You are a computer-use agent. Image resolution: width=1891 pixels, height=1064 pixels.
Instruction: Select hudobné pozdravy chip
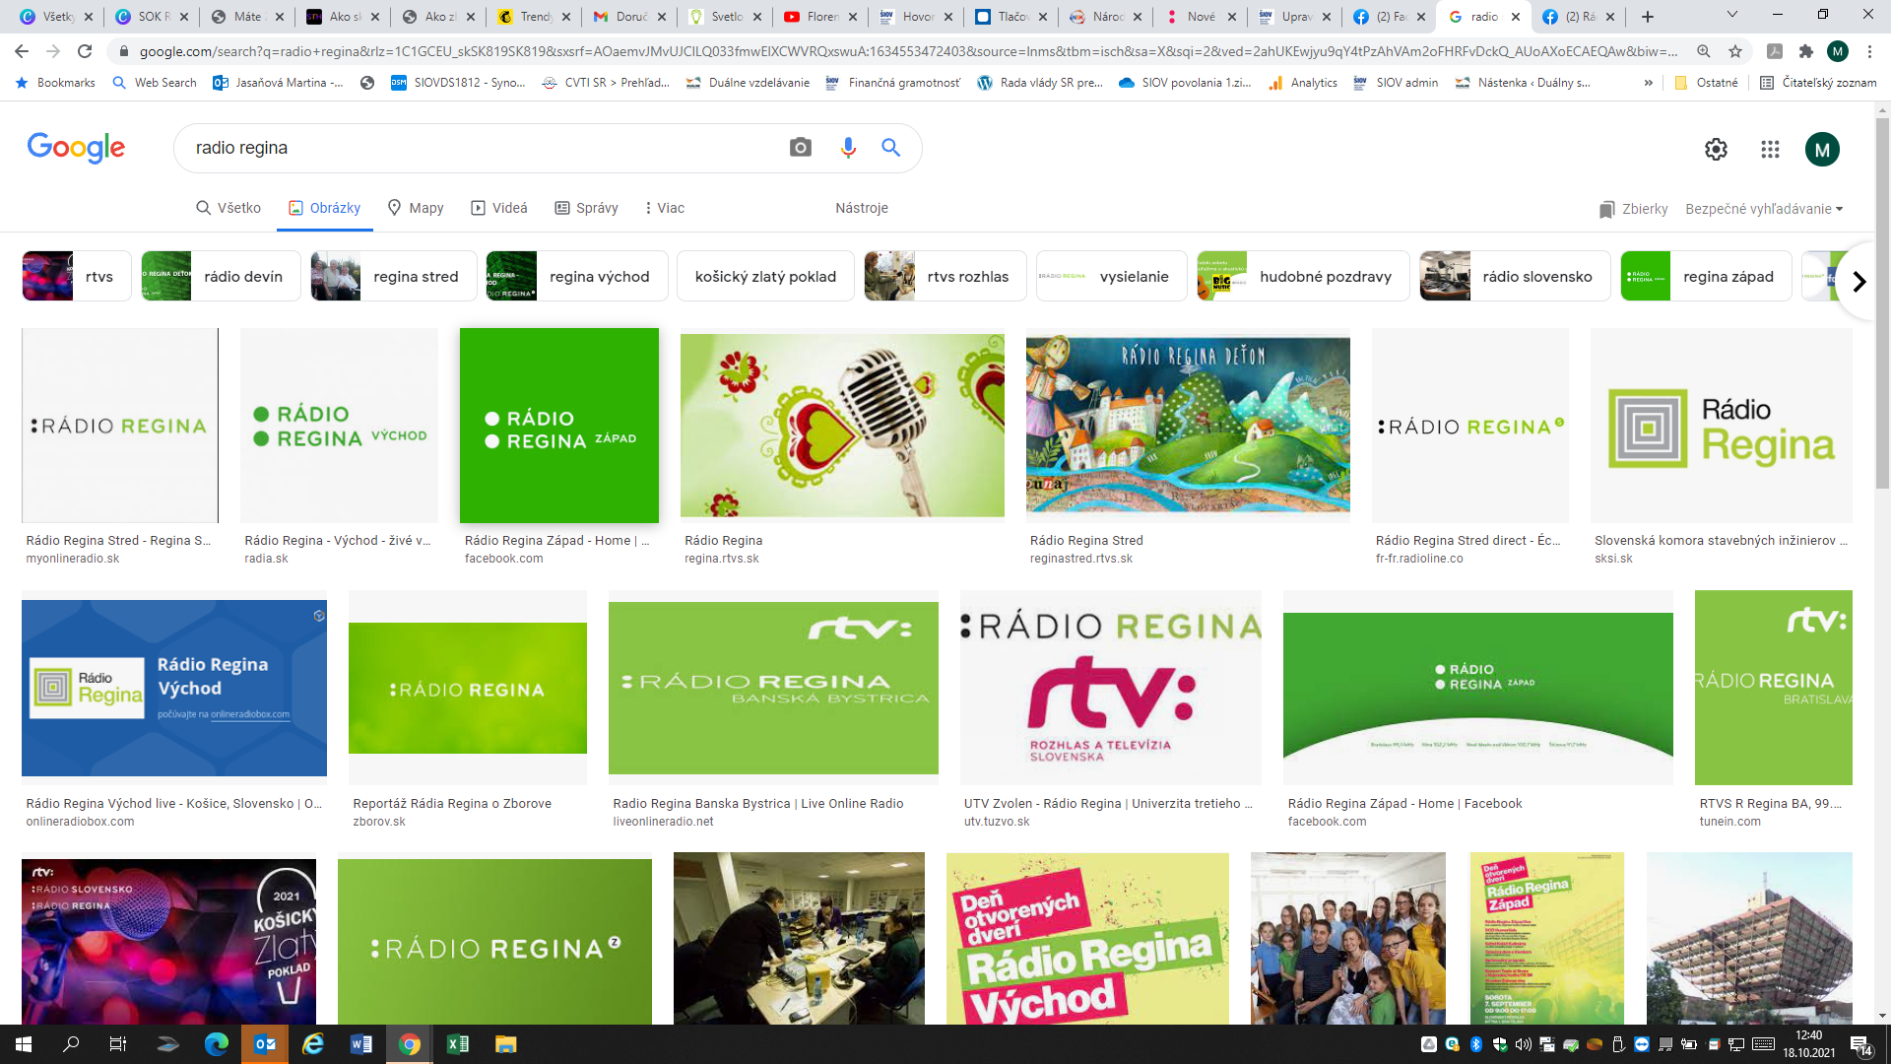[x=1303, y=276]
